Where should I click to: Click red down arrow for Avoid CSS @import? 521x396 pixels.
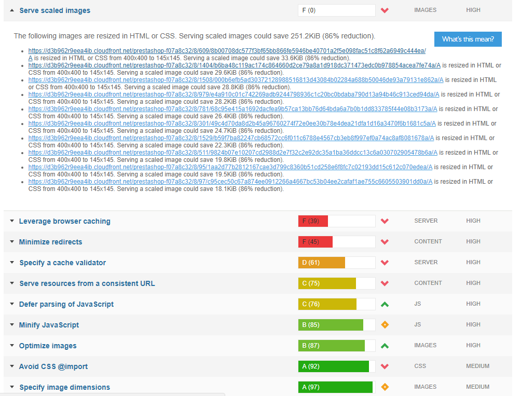(x=385, y=366)
